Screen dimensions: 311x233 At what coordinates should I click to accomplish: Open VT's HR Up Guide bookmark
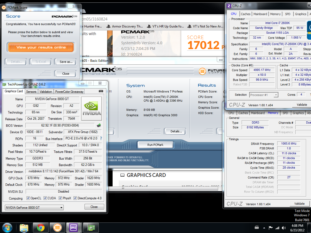coord(165,26)
